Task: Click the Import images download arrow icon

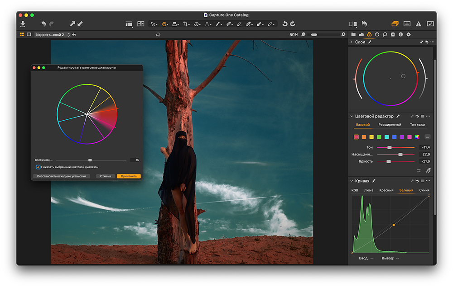Action: [x=23, y=24]
